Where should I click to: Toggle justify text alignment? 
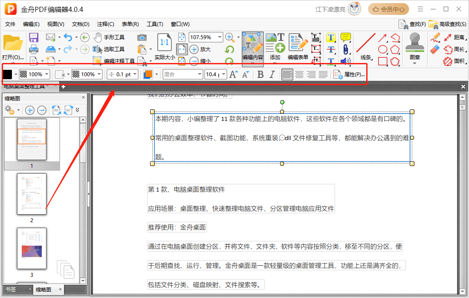[x=323, y=74]
